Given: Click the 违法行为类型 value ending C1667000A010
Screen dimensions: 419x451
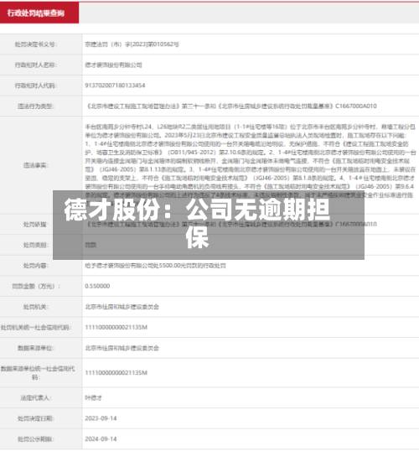Looking at the screenshot, I should pos(231,106).
